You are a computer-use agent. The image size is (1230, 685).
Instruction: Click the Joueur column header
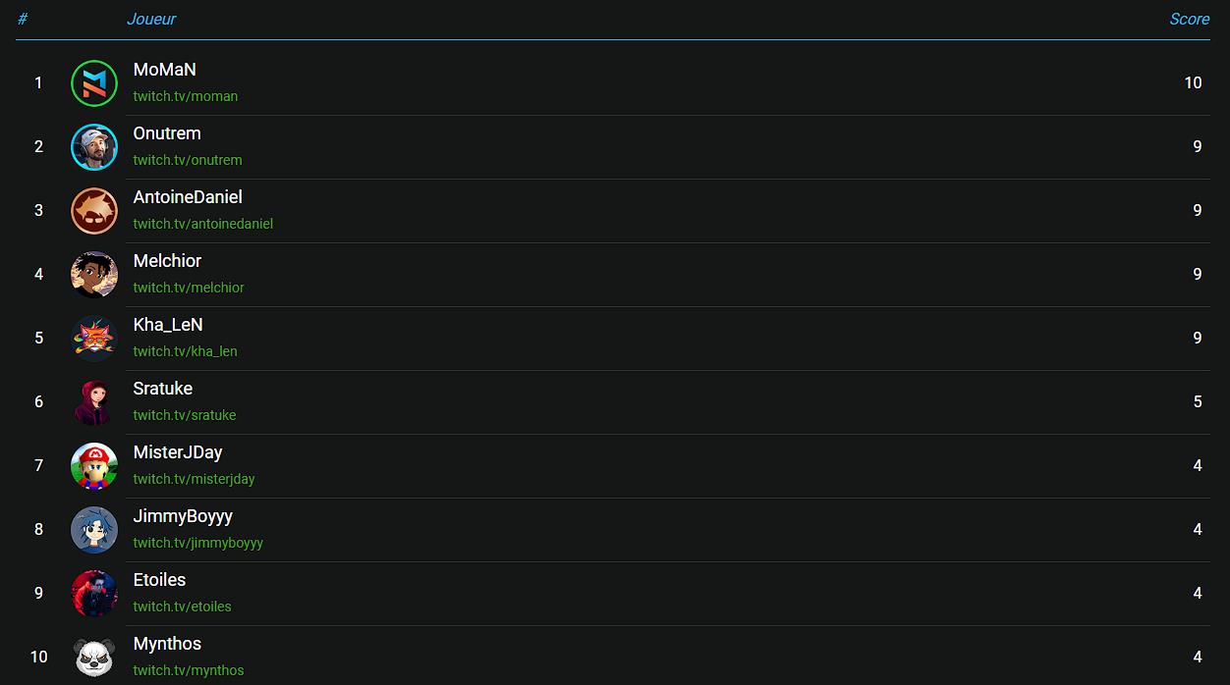(x=151, y=19)
